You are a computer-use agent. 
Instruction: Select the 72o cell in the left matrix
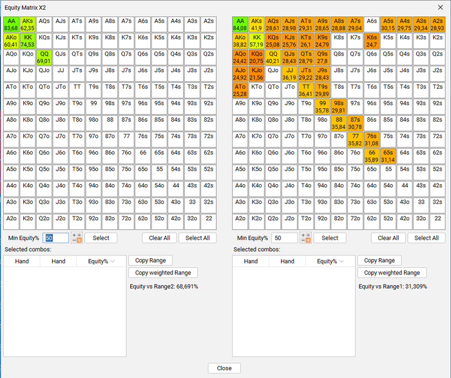click(126, 222)
